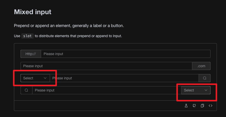
Task: Click the slot code tag
Action: click(27, 36)
